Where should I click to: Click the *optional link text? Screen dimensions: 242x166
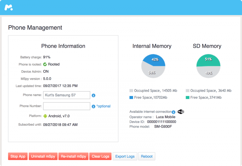pyautogui.click(x=104, y=106)
